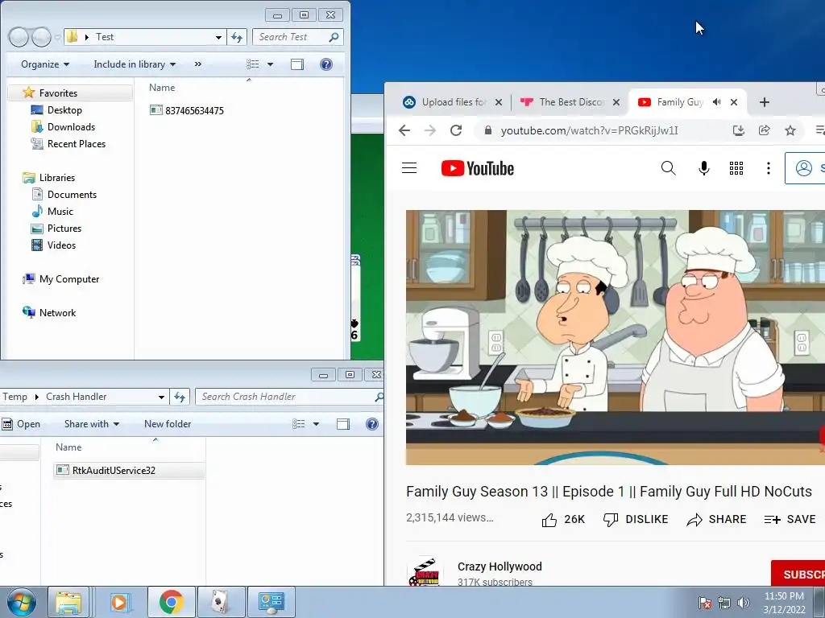Click change view icon in Test window

(x=252, y=64)
